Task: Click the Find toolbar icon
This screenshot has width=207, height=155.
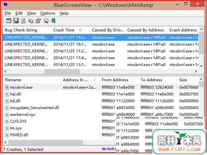Action: click(46, 21)
